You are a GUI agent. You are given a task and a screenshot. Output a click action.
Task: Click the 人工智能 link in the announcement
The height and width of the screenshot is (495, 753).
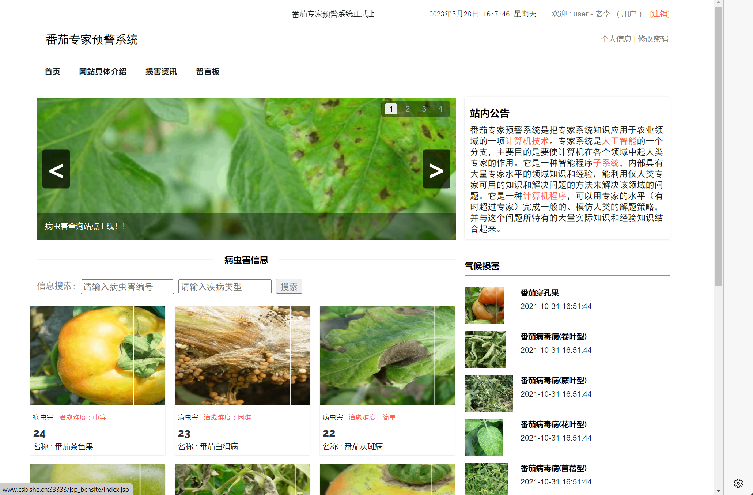618,141
